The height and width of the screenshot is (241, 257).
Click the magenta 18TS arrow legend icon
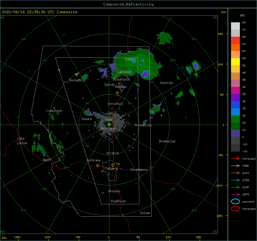(235, 195)
